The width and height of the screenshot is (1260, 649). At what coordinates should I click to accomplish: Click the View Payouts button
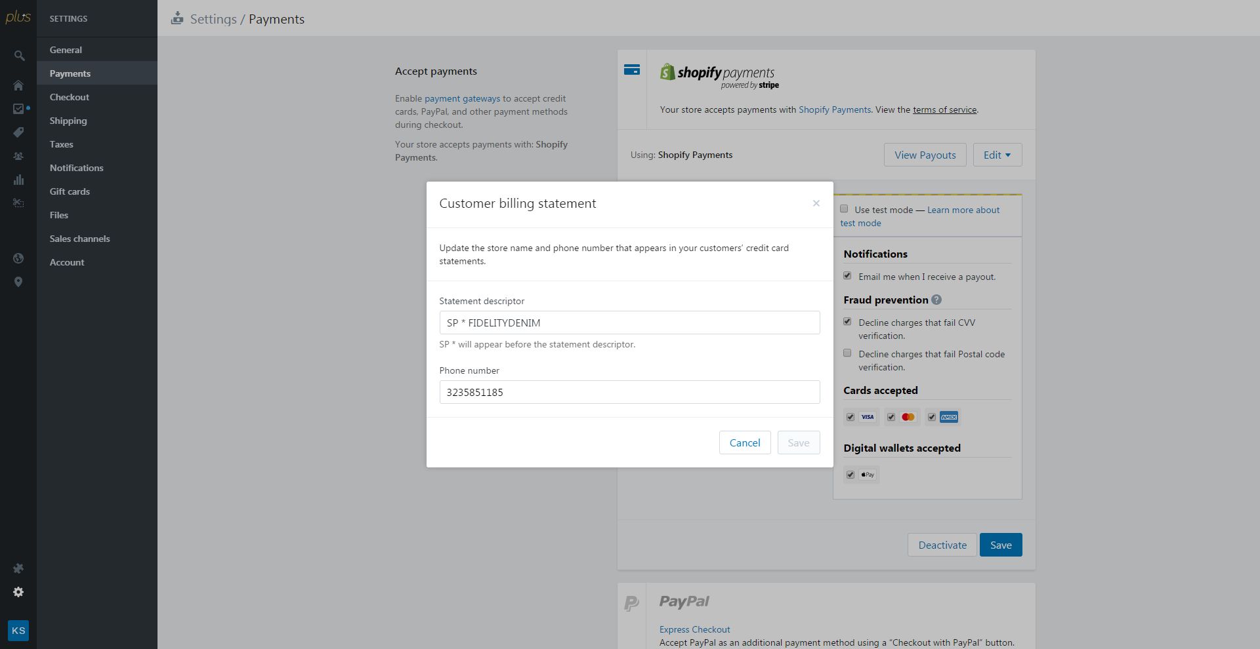[925, 155]
